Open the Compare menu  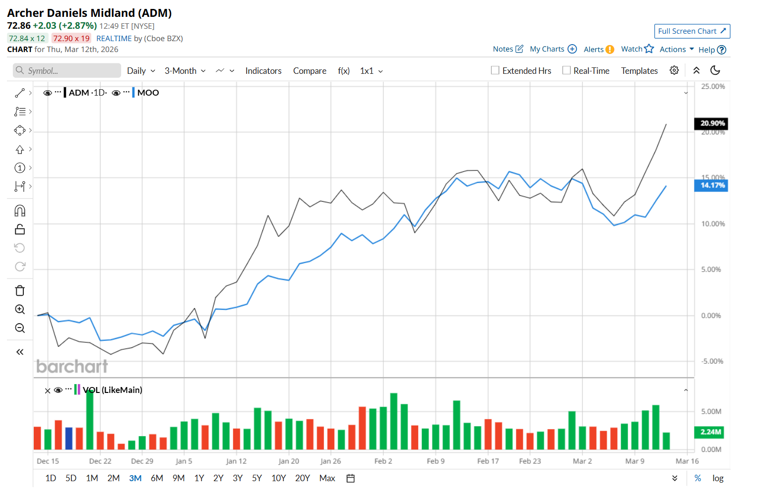point(310,71)
